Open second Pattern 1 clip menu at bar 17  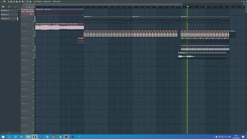(134, 17)
